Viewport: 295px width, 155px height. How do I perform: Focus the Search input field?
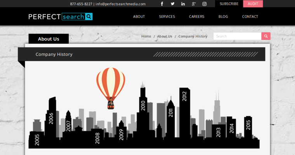(237, 36)
